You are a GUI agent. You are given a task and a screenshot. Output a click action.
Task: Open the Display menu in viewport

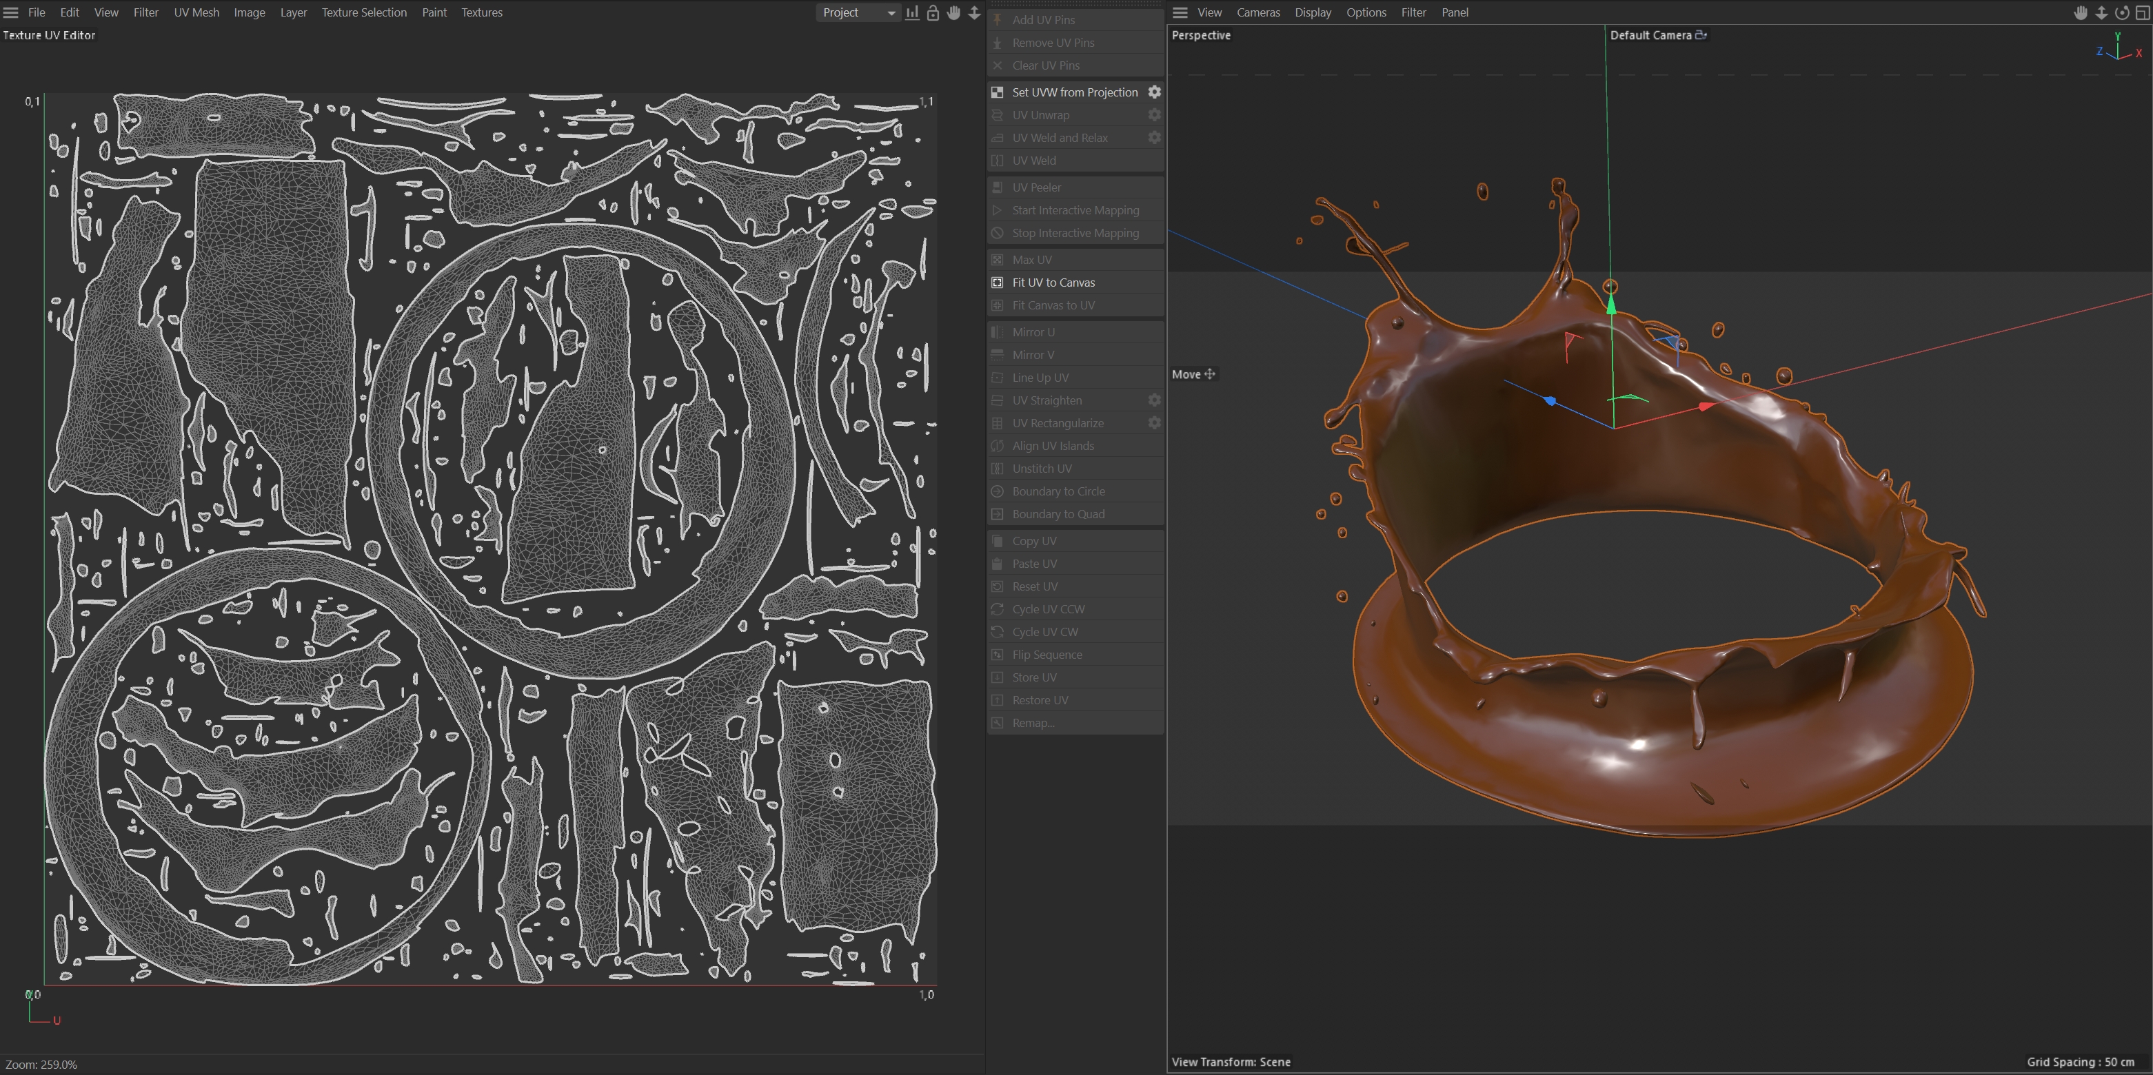pyautogui.click(x=1312, y=12)
